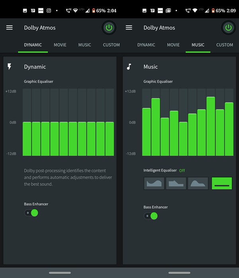Toggle Bass Enhancer under Music profile
Viewport: 239px width, 278px height.
[151, 216]
